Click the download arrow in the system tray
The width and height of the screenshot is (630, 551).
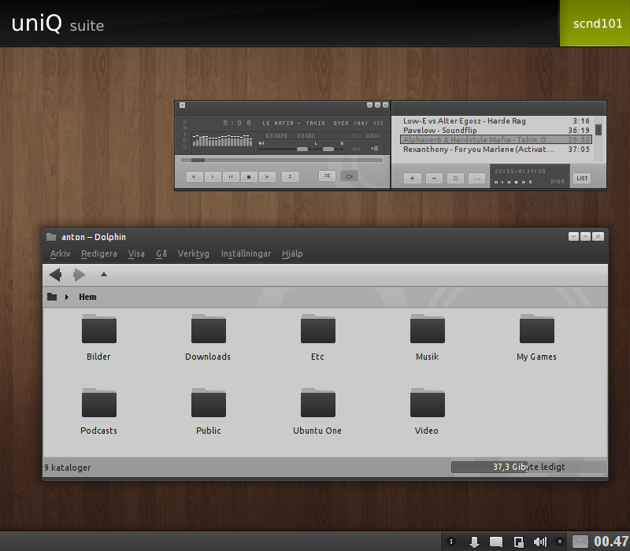pyautogui.click(x=474, y=542)
